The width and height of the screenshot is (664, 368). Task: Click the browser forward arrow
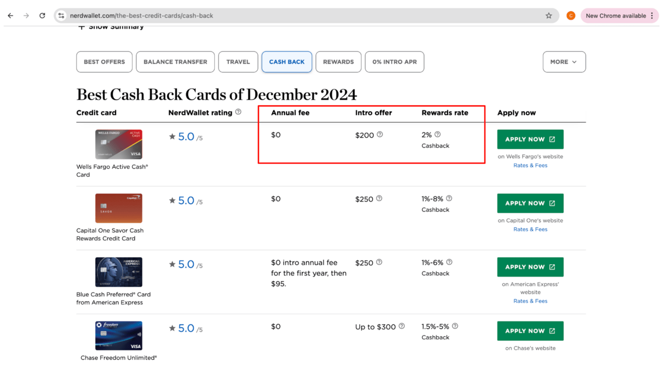26,16
